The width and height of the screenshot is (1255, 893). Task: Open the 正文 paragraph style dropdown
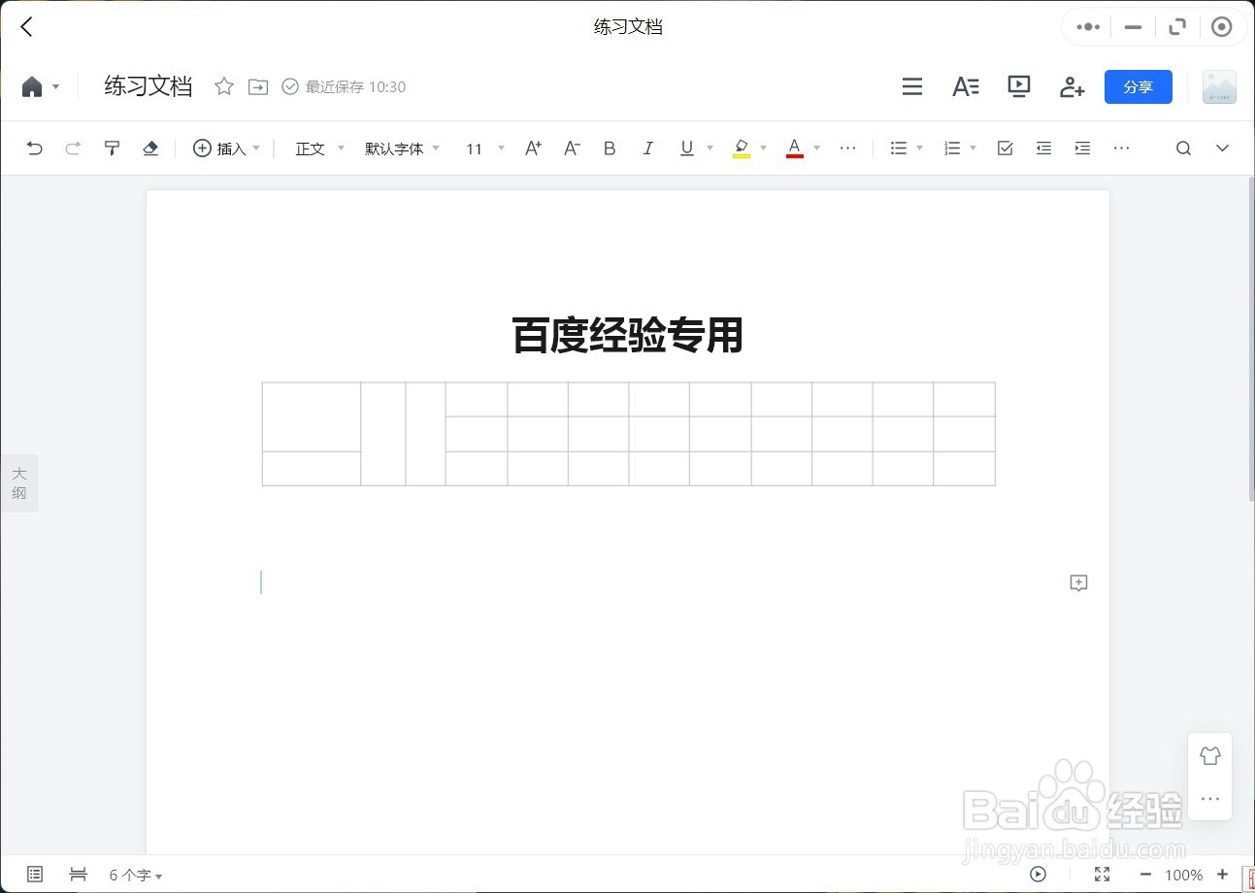tap(320, 149)
